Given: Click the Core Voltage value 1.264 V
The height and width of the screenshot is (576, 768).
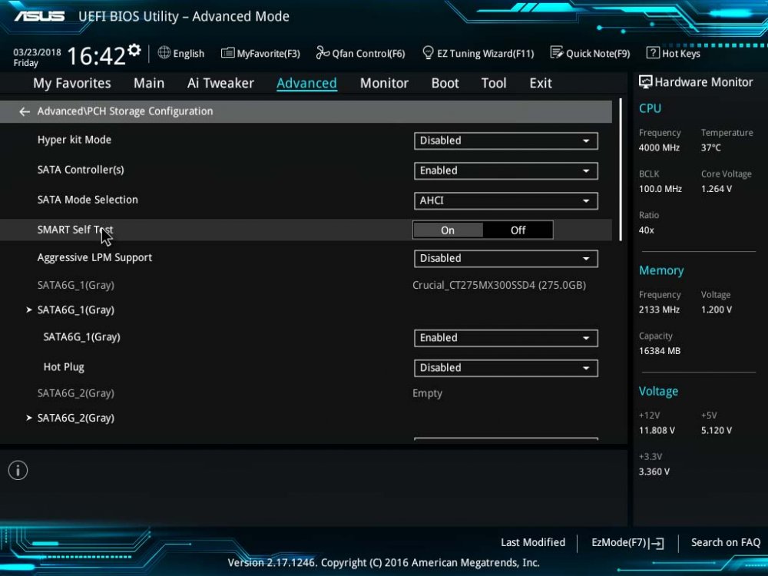Looking at the screenshot, I should (x=716, y=189).
